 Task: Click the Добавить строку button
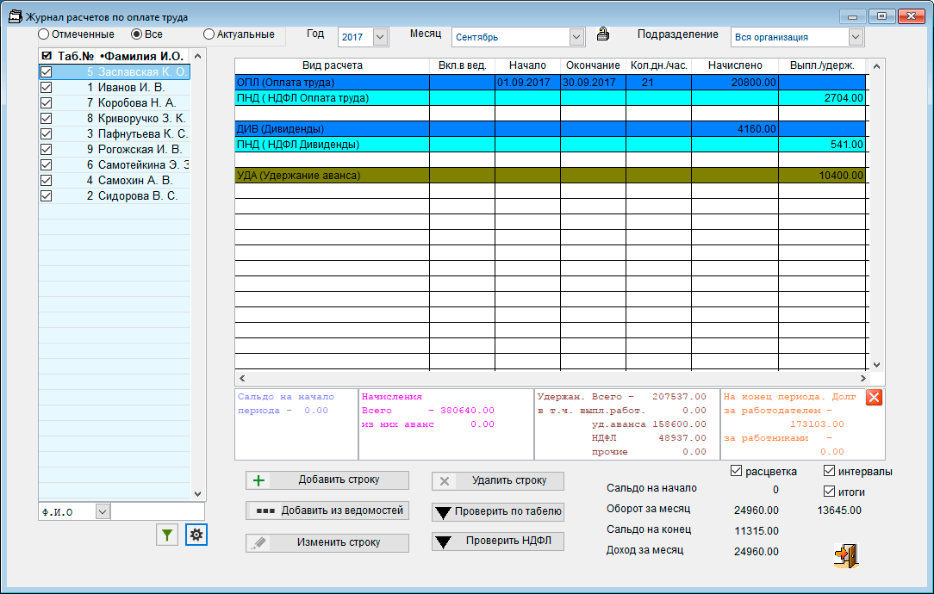click(327, 480)
